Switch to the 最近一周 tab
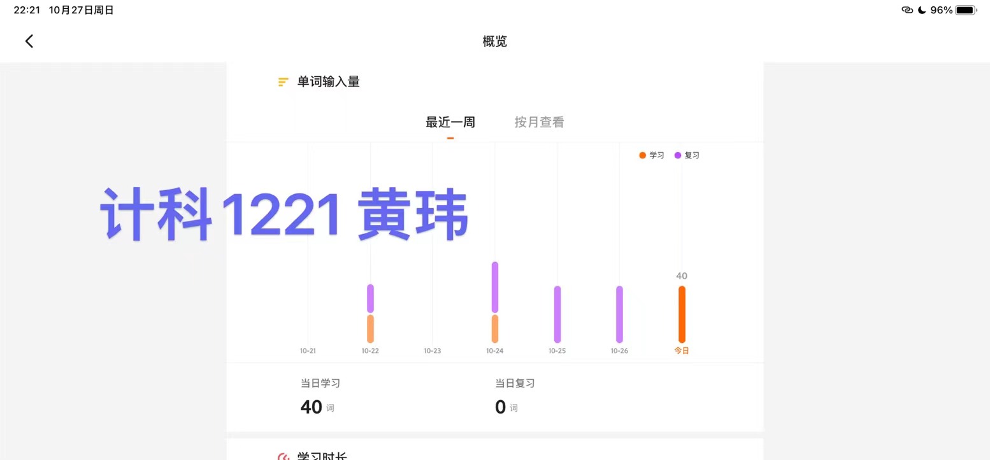The height and width of the screenshot is (460, 990). click(450, 122)
